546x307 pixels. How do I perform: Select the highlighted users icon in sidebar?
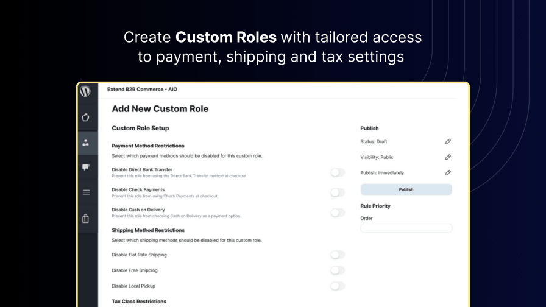[x=86, y=144]
